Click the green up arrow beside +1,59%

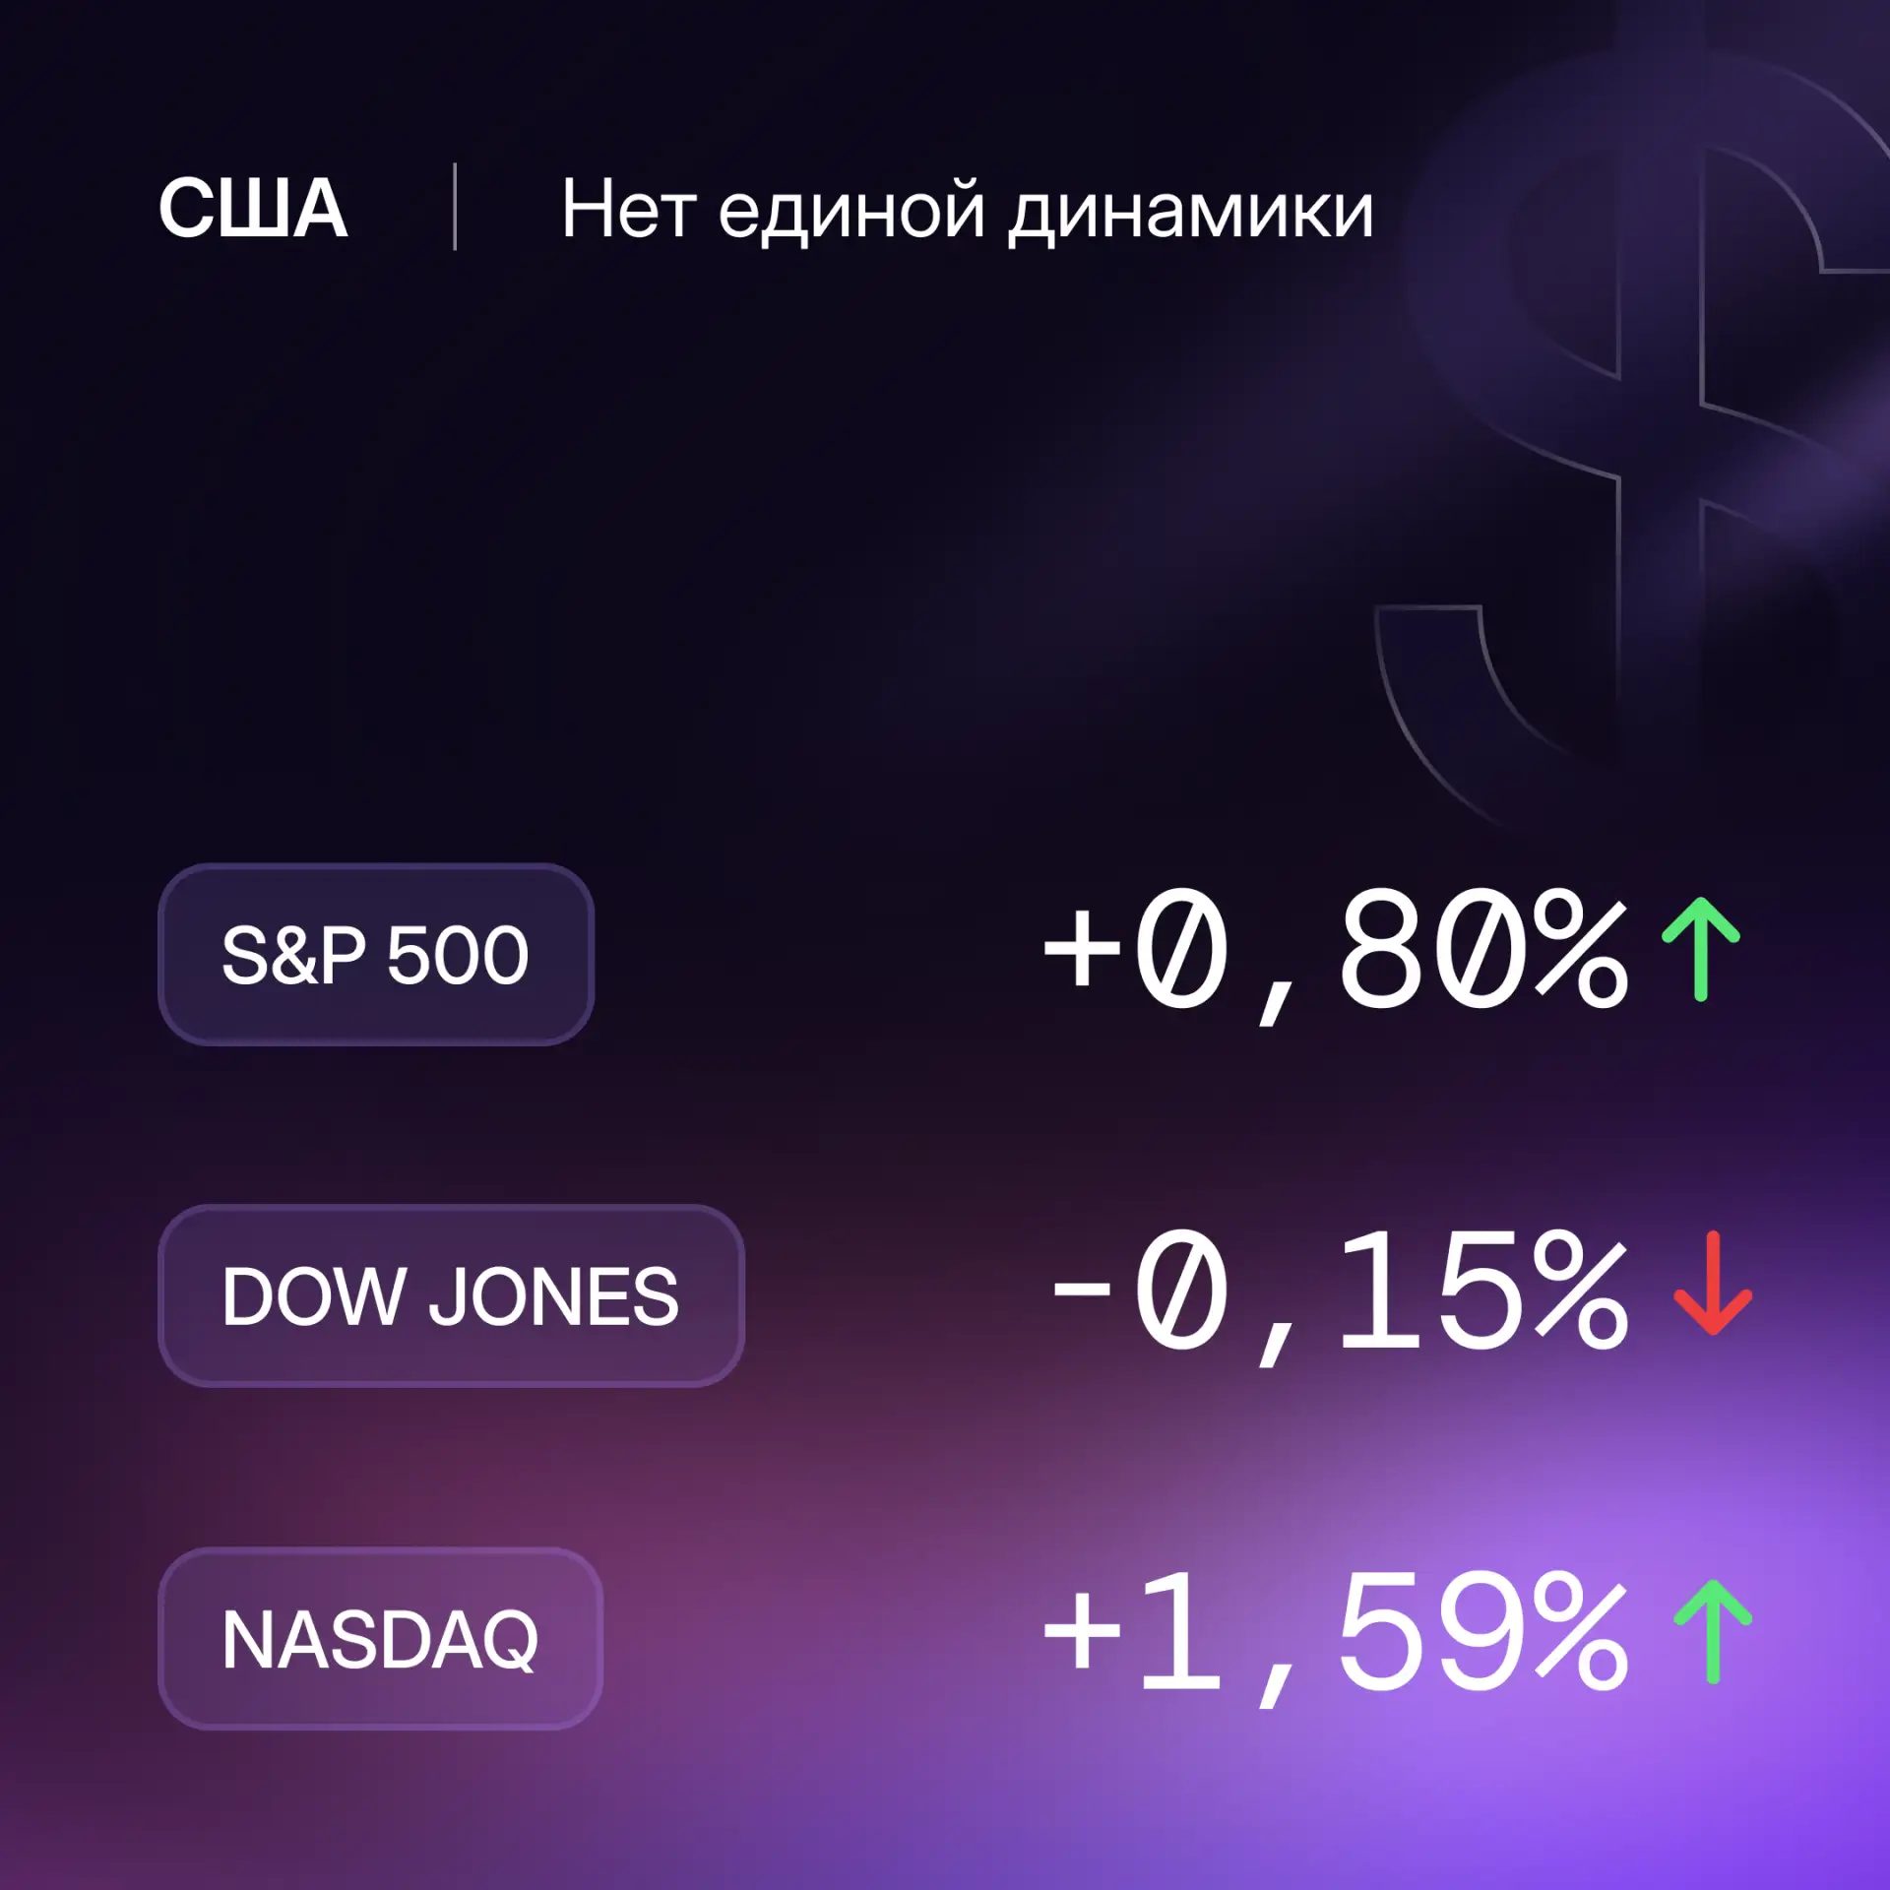tap(1713, 1631)
